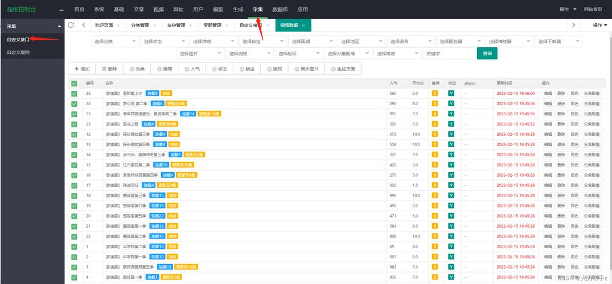Switch to the 分类管理 tab

pos(139,26)
